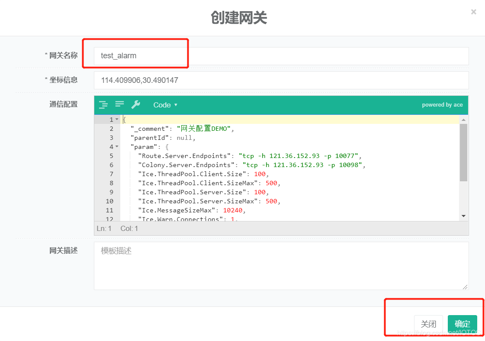Click the wrench repair icon in the editor toolbar

click(x=136, y=104)
